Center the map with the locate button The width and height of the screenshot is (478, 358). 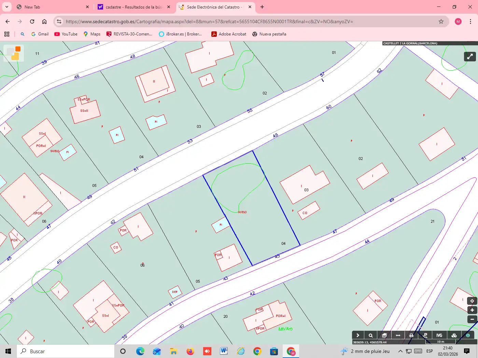click(x=472, y=301)
